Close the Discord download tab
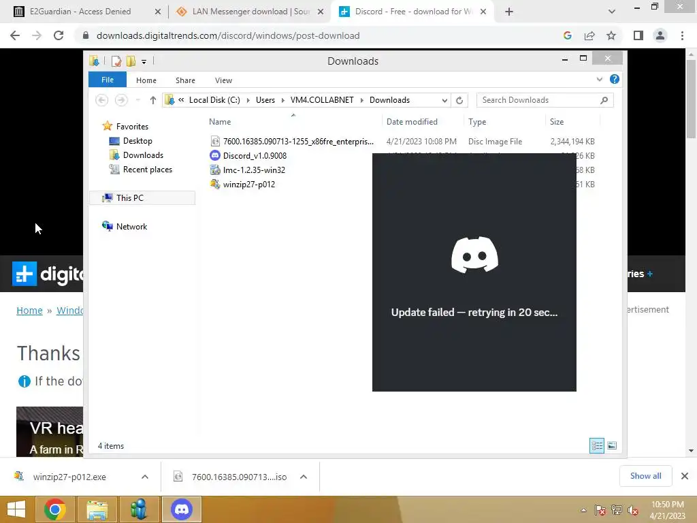Screen dimensions: 697x523 click(483, 12)
